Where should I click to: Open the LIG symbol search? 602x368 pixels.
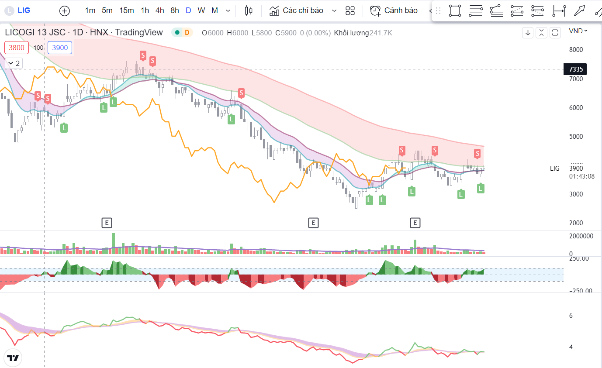[x=18, y=10]
